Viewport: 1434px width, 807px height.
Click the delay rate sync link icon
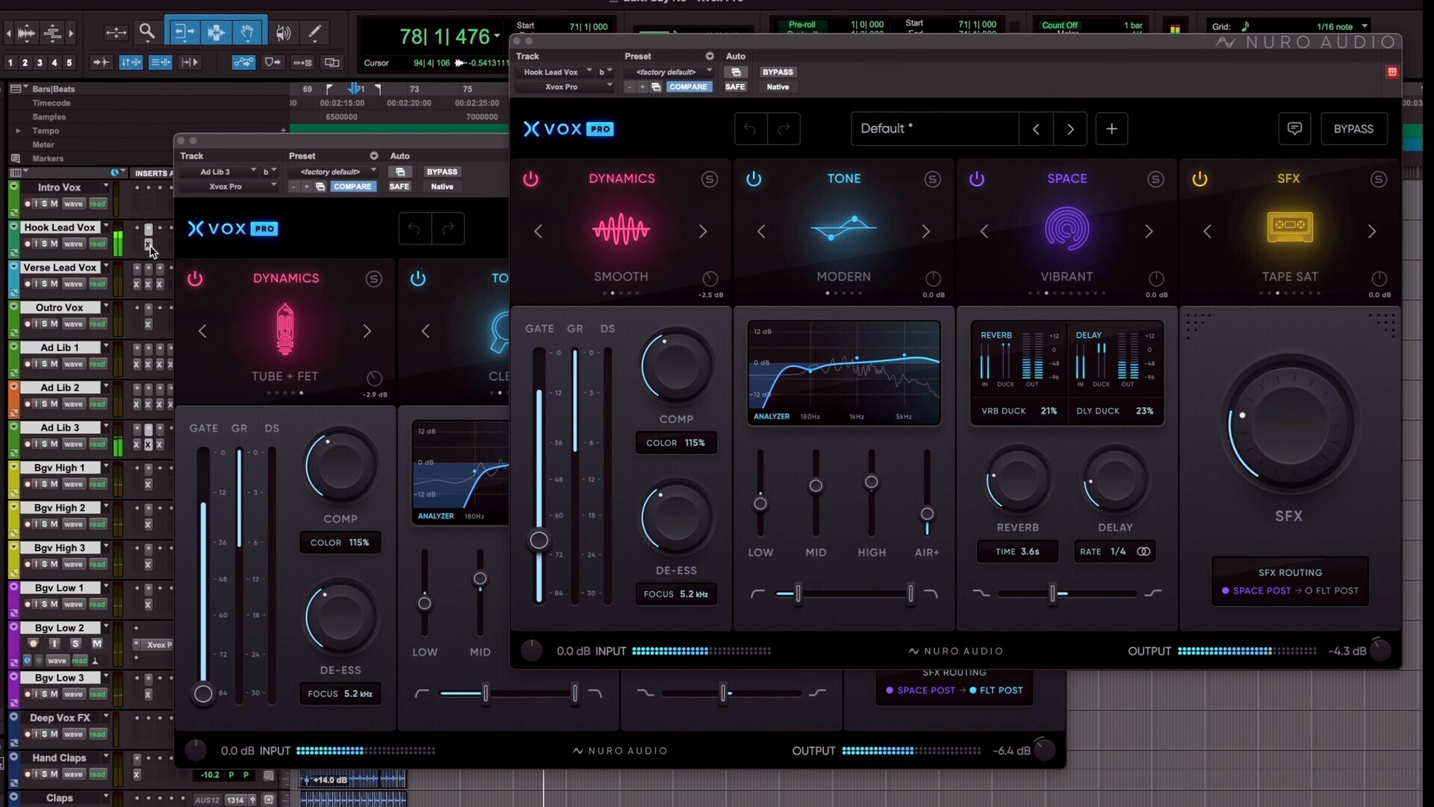(x=1143, y=551)
